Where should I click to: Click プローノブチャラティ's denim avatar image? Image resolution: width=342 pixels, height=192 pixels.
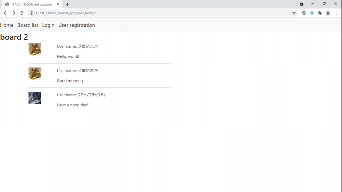(34, 98)
